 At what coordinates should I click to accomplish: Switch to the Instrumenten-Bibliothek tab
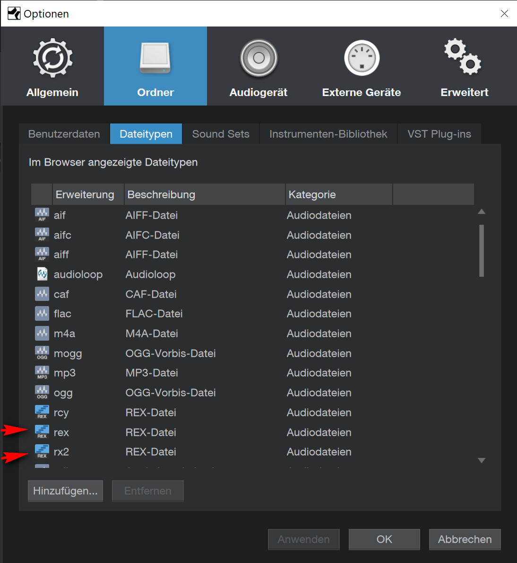point(328,134)
